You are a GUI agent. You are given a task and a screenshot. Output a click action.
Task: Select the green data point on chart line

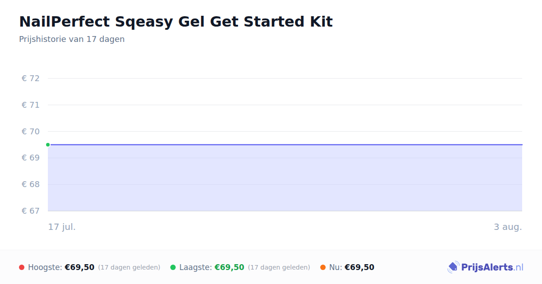point(48,145)
